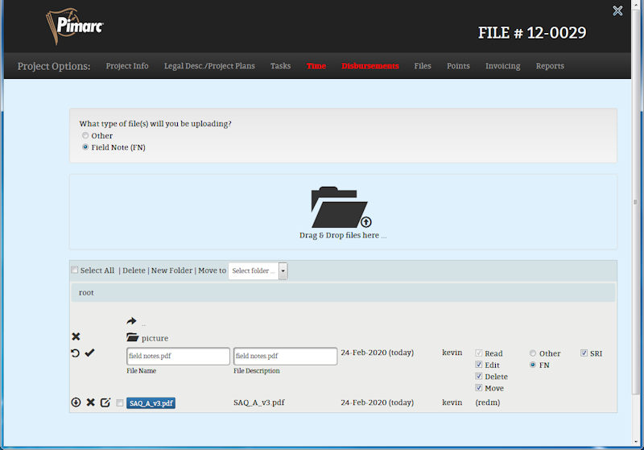Switch to Time tab

(x=316, y=66)
